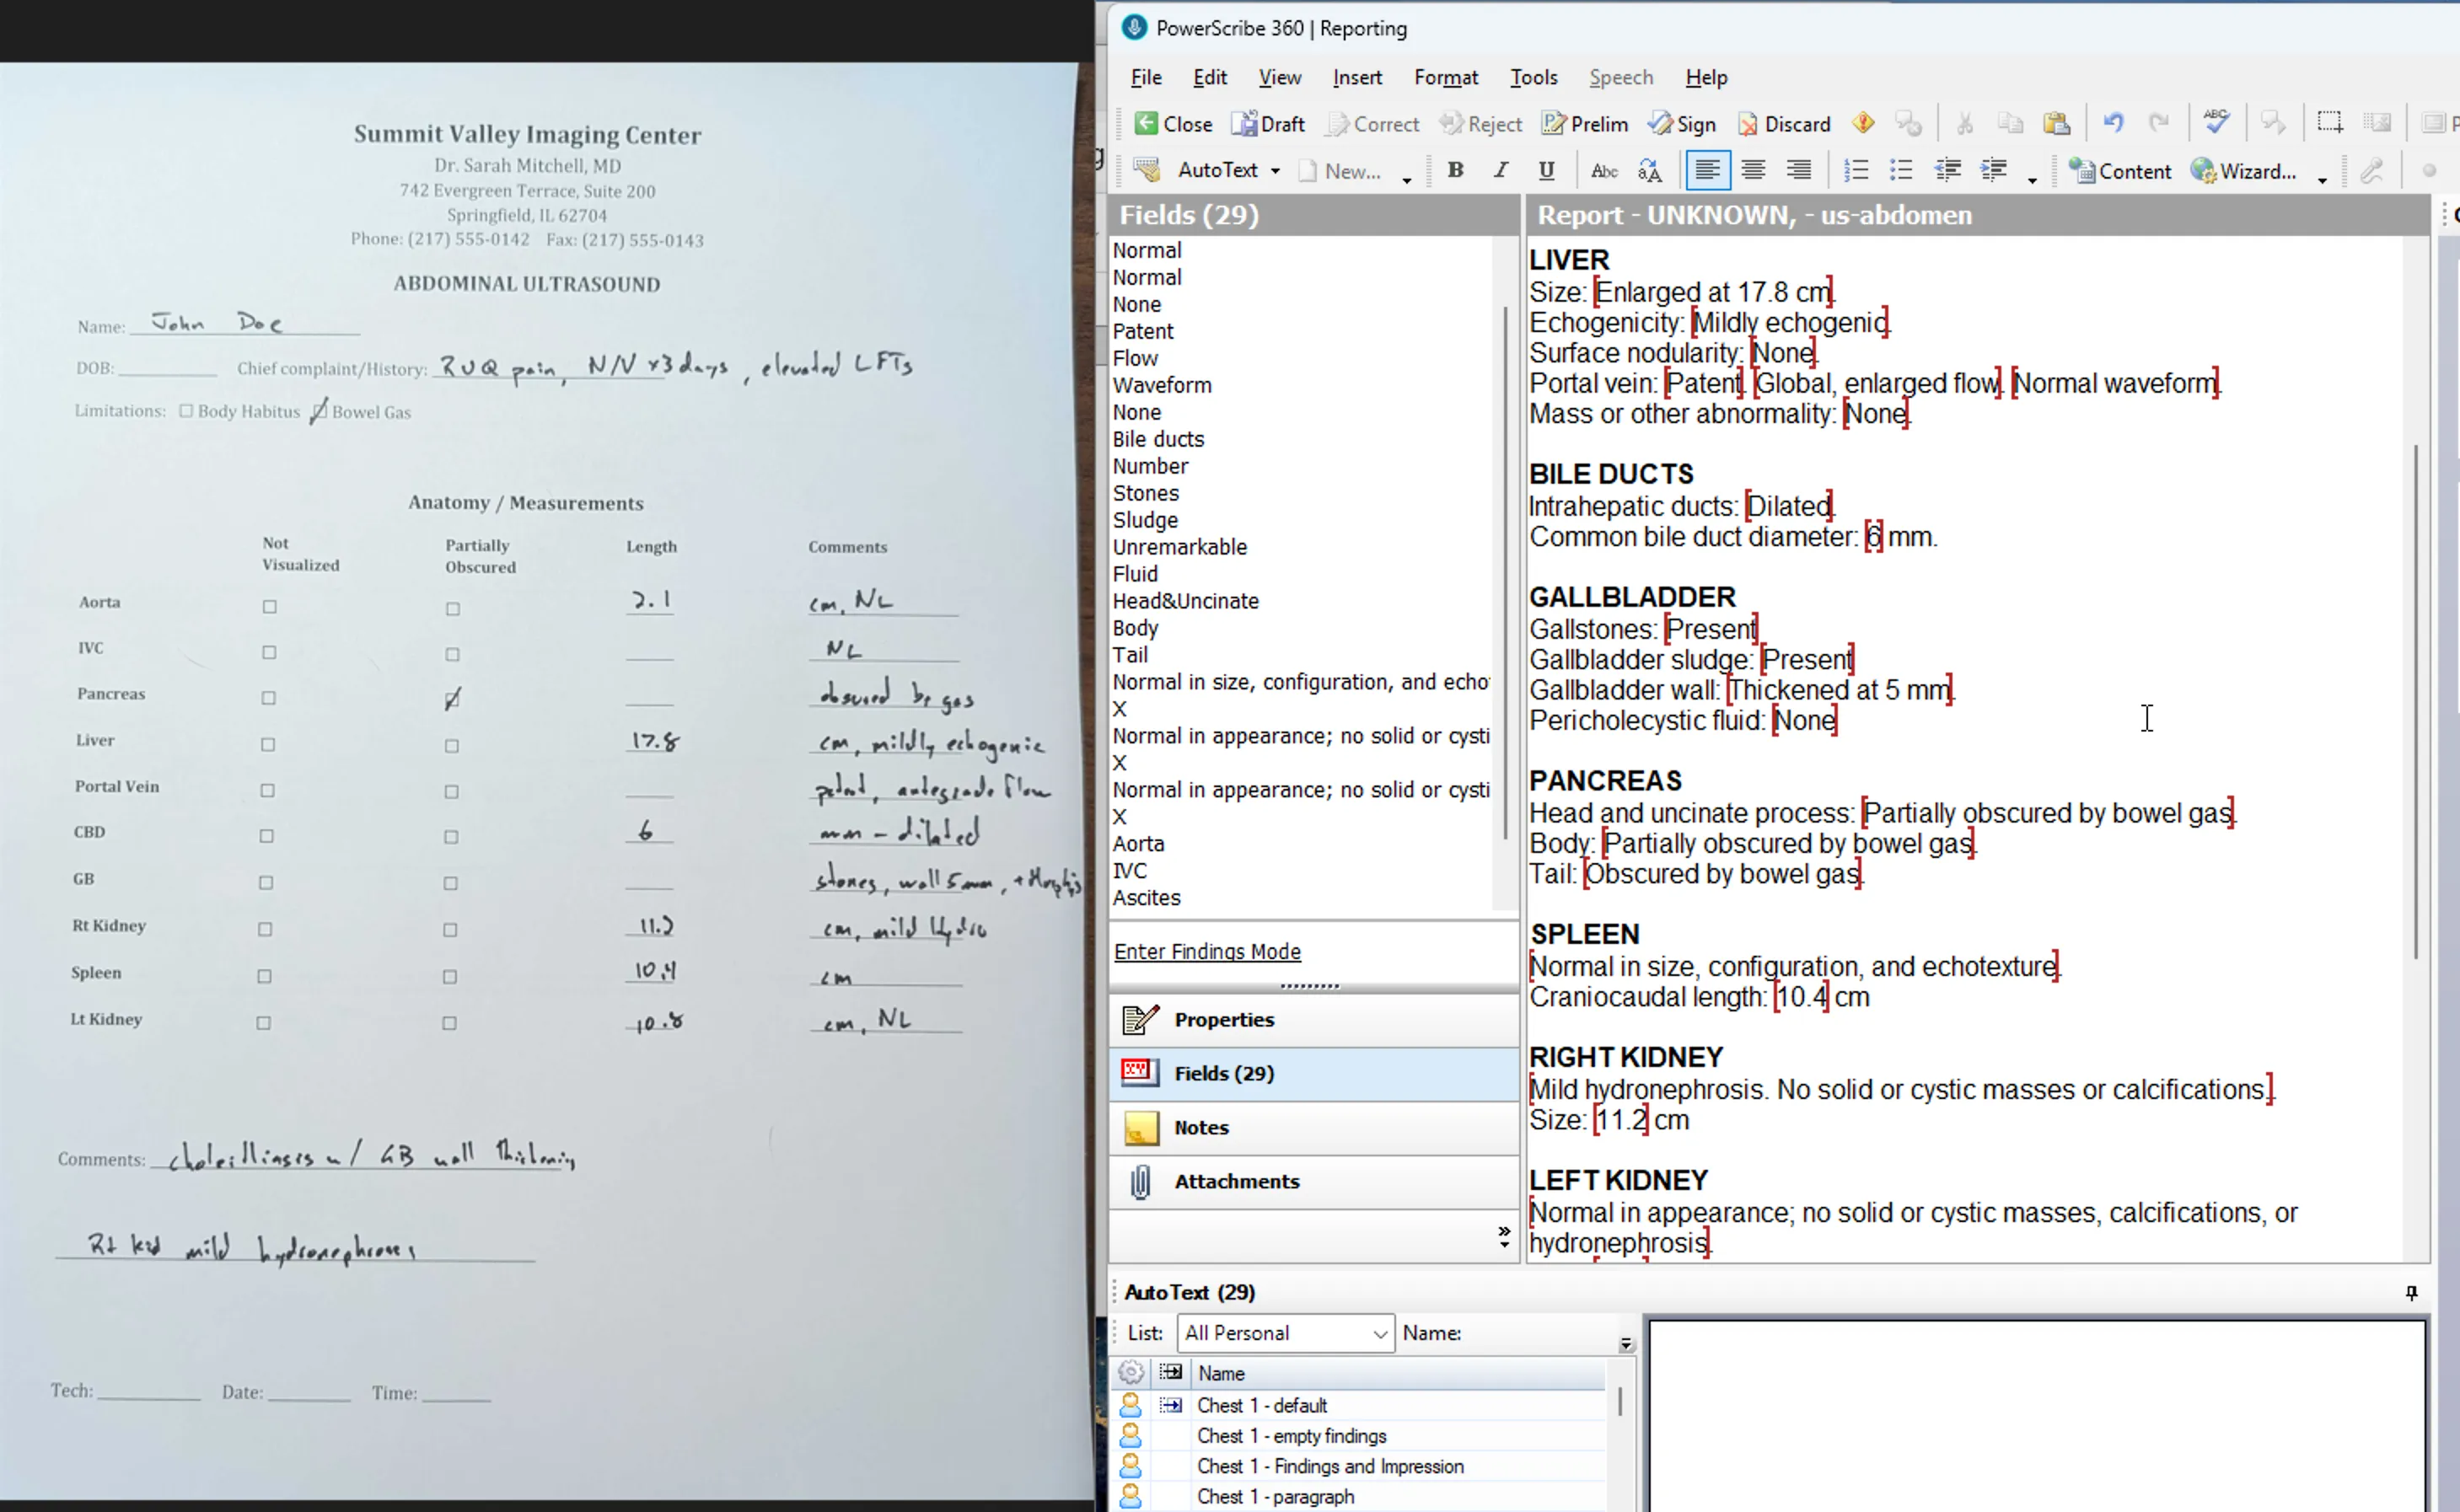This screenshot has height=1512, width=2460.
Task: Open the Speech menu
Action: (x=1620, y=77)
